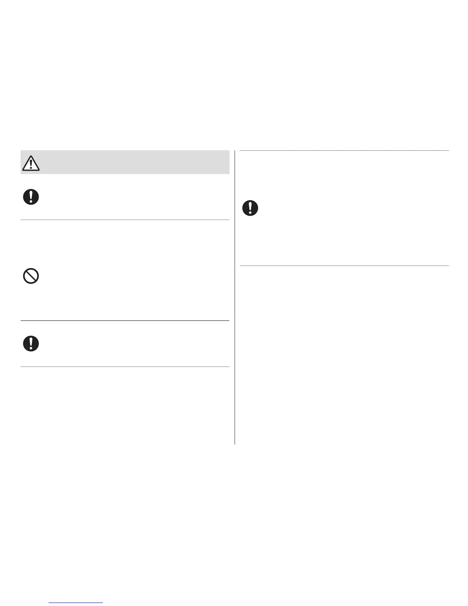Click empty right-column area below its lower rule

pos(344,352)
